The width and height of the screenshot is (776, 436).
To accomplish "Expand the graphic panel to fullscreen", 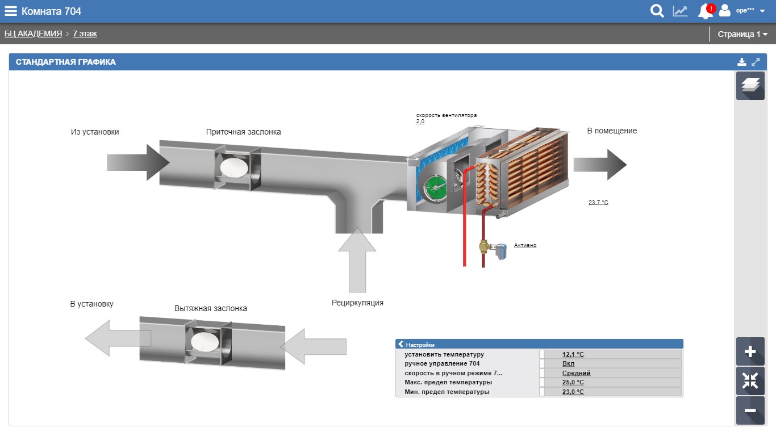I will tap(756, 62).
